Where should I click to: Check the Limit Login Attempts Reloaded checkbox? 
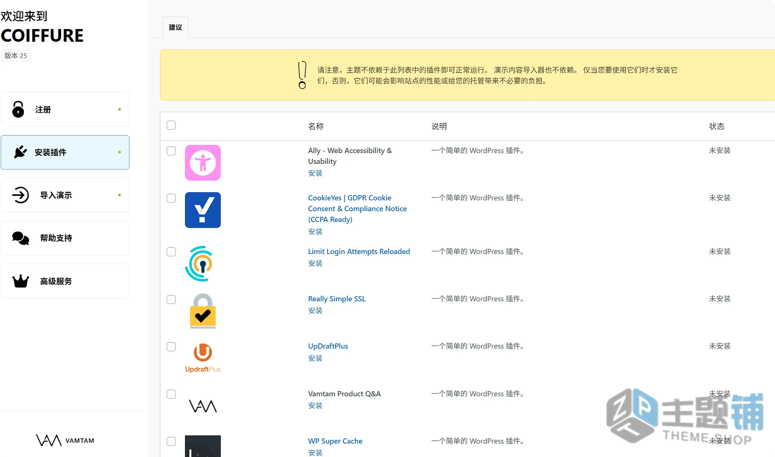(x=171, y=252)
